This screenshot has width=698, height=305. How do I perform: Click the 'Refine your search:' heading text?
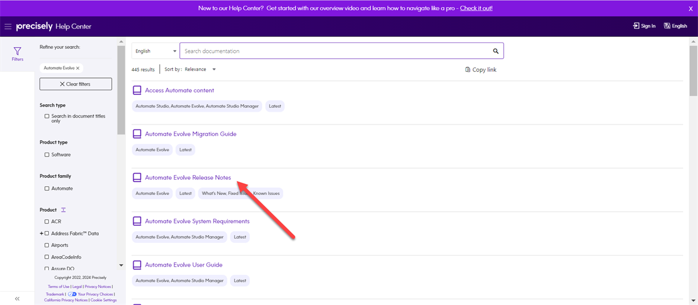60,47
